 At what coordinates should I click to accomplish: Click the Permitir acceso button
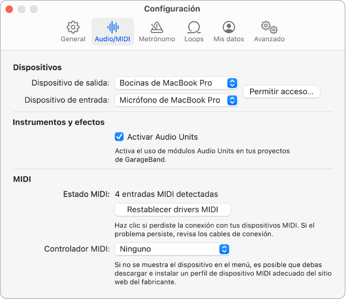tap(281, 92)
